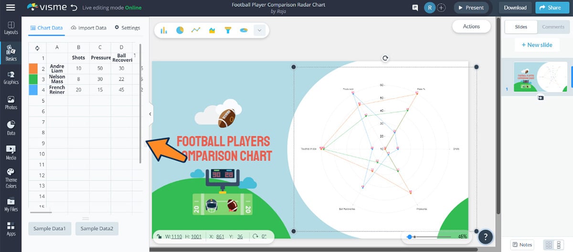Open the Comments tab
Viewport: 573px width, 252px height.
(x=553, y=27)
